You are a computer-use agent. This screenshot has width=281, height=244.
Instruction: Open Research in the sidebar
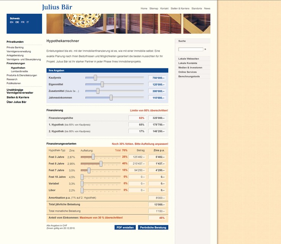pos(12,79)
